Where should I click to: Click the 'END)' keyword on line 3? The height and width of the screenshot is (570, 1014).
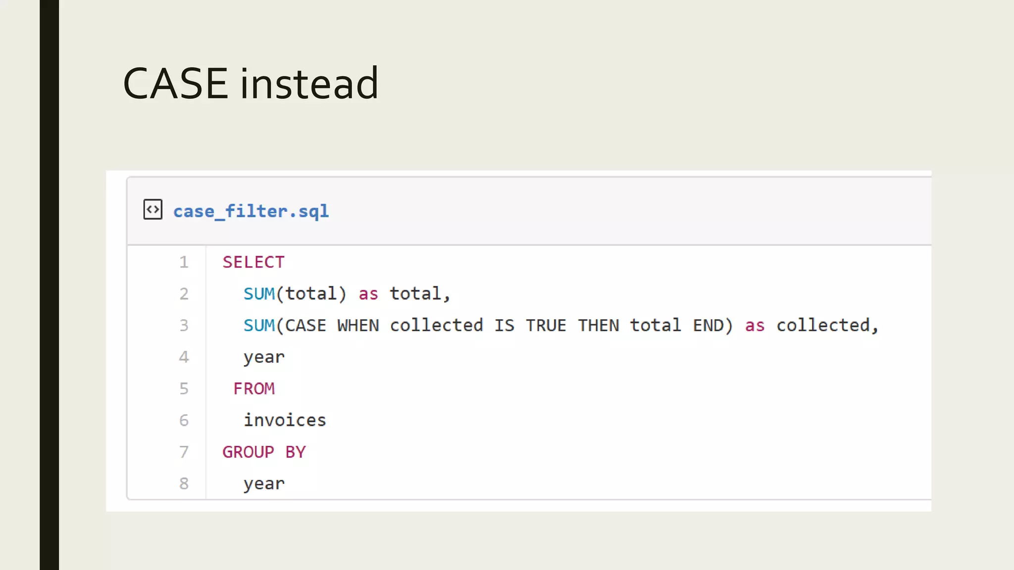click(x=712, y=325)
